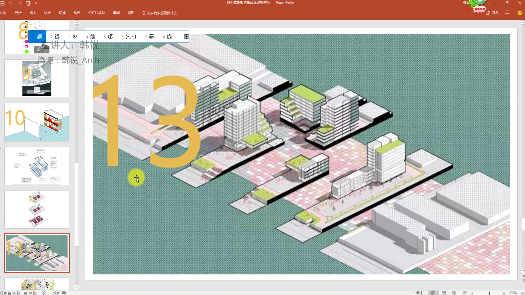Image resolution: width=525 pixels, height=295 pixels.
Task: Open the comments speech-bubble icon
Action: pyautogui.click(x=507, y=13)
